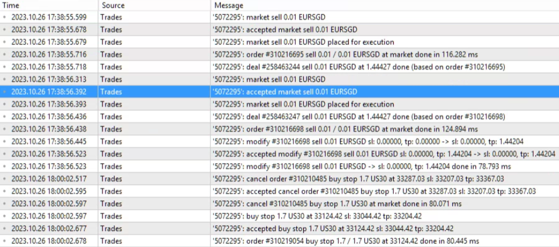Viewport: 559px width, 247px height.
Task: Select the 'accepted cancel order #310210485' message
Action: (x=373, y=191)
